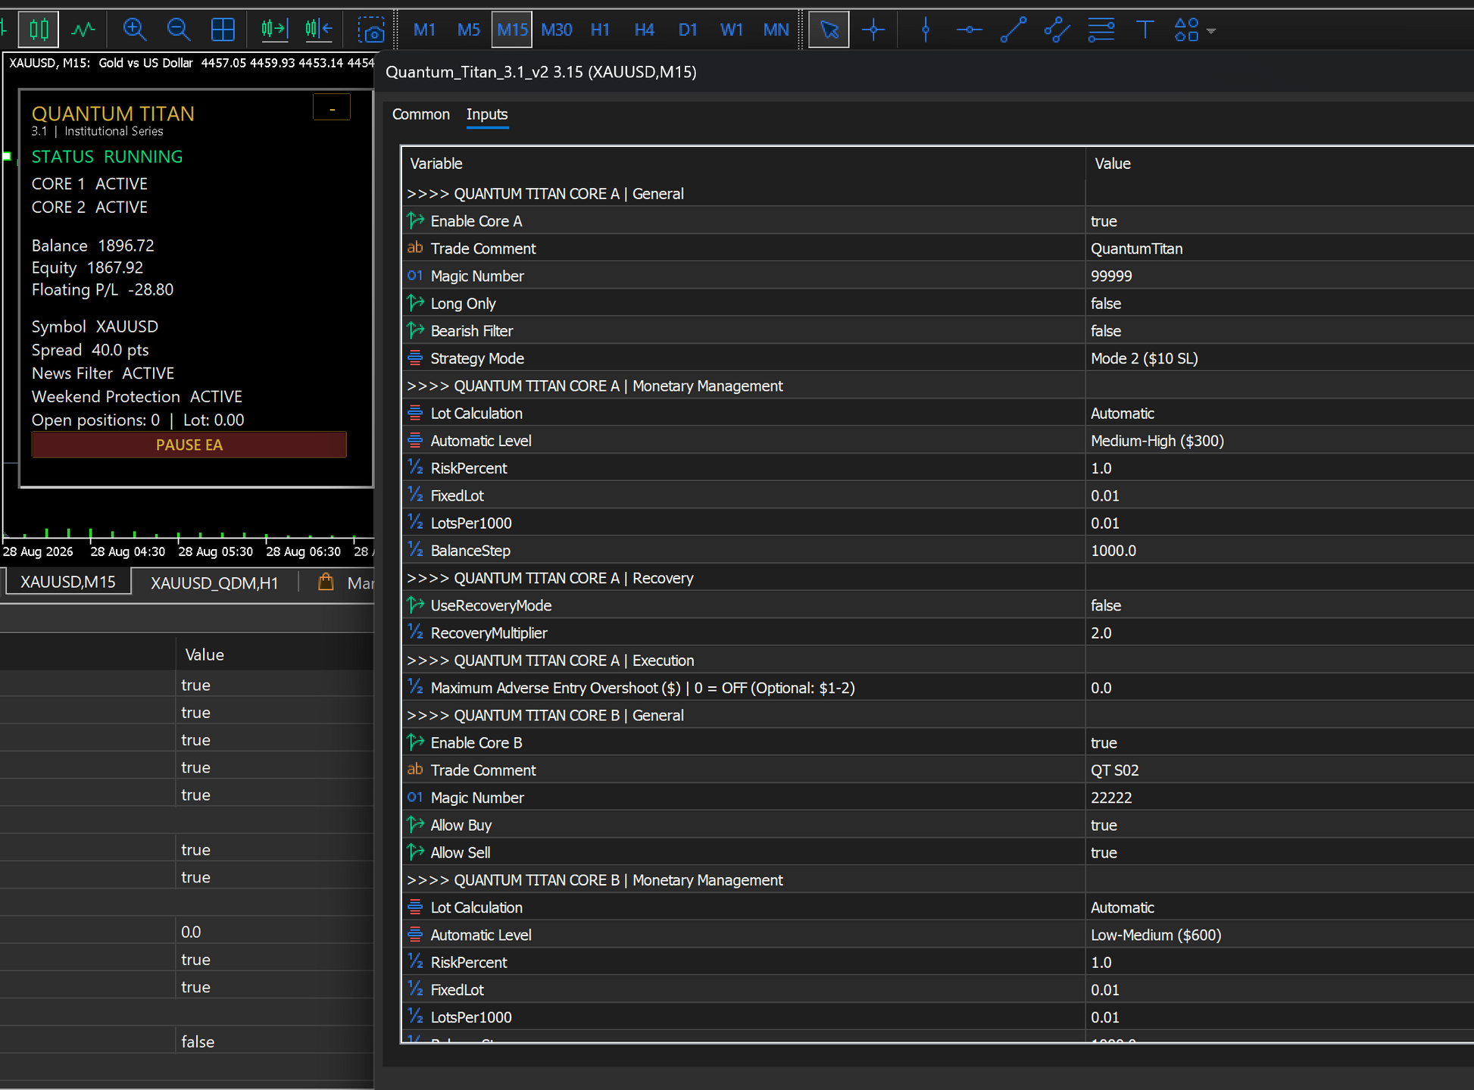Pause the EA with PAUSE EA button
The width and height of the screenshot is (1474, 1090).
tap(189, 445)
